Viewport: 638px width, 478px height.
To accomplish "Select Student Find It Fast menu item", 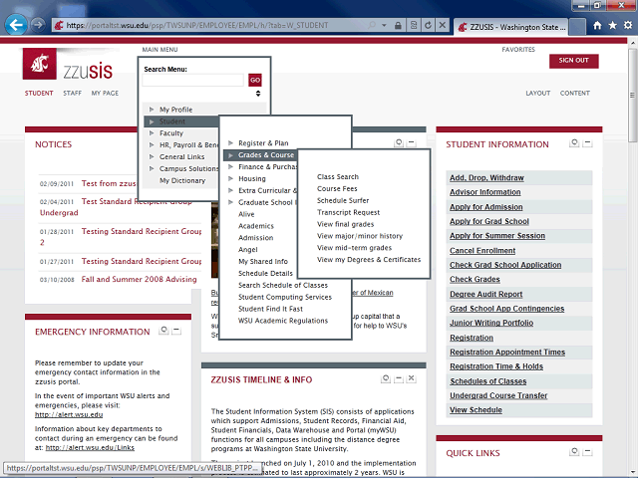I will [270, 309].
